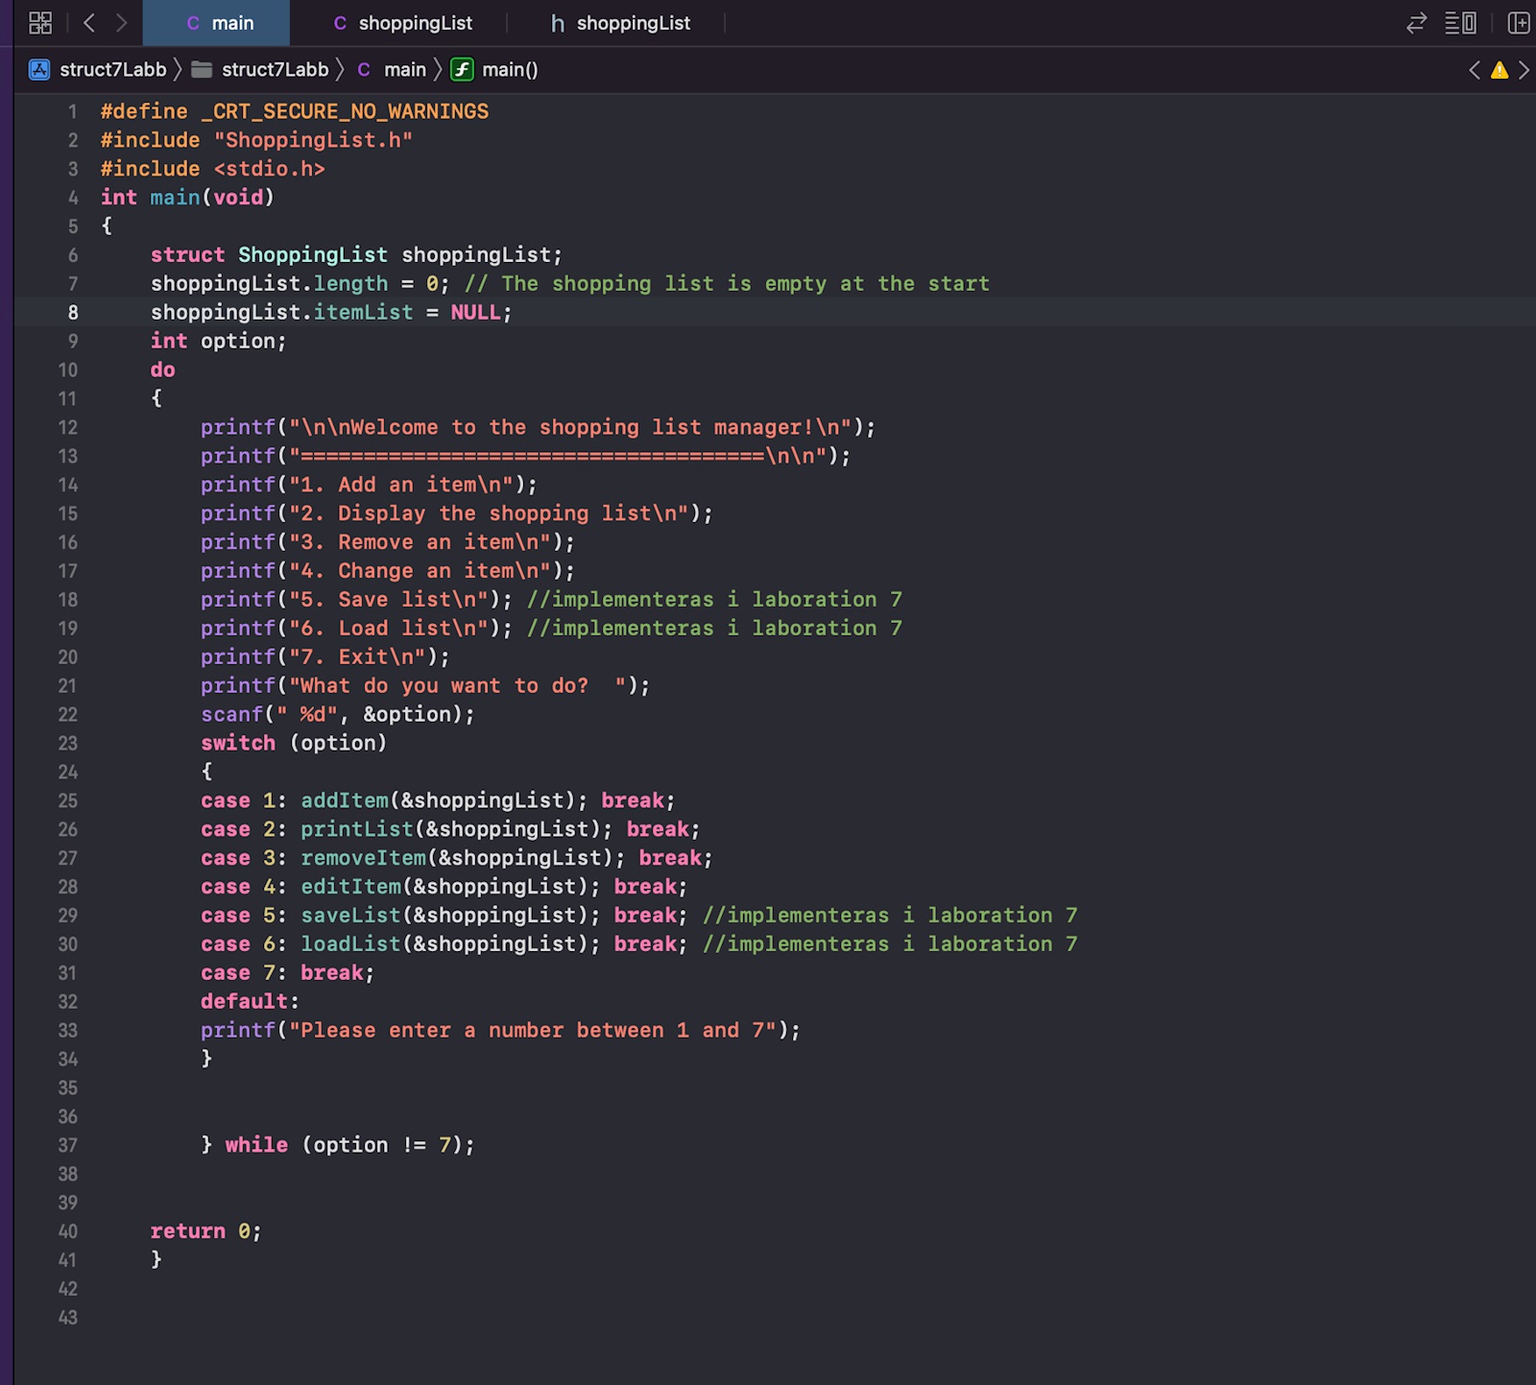Click the addItem function call
The image size is (1536, 1385).
pos(345,800)
